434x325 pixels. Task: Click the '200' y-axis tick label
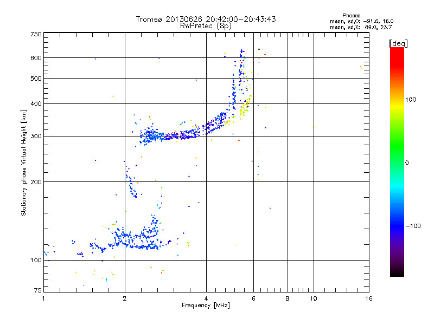click(x=36, y=182)
